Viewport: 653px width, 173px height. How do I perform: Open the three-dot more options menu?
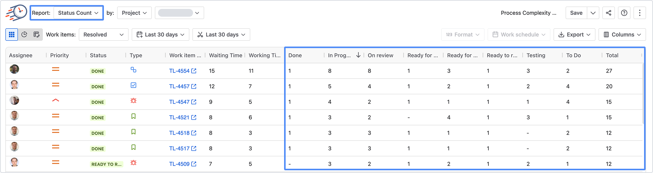click(x=640, y=13)
